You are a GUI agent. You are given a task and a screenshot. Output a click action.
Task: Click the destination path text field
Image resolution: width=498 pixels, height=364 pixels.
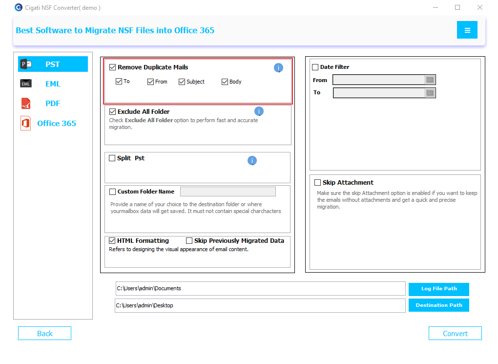coord(260,305)
